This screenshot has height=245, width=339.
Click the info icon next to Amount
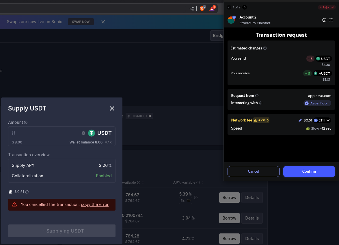pyautogui.click(x=26, y=122)
